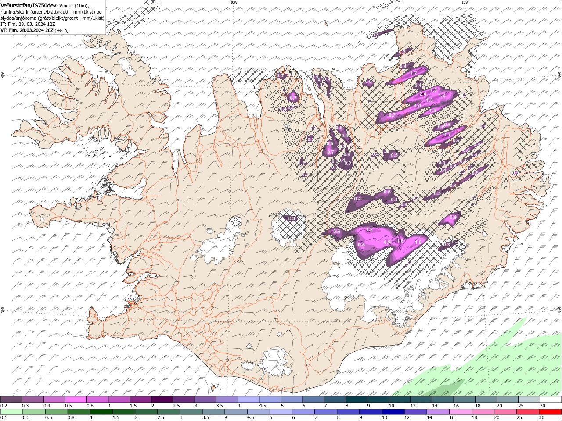Pick the light pink swatch labeled 16 in rain legend

pyautogui.click(x=461, y=412)
